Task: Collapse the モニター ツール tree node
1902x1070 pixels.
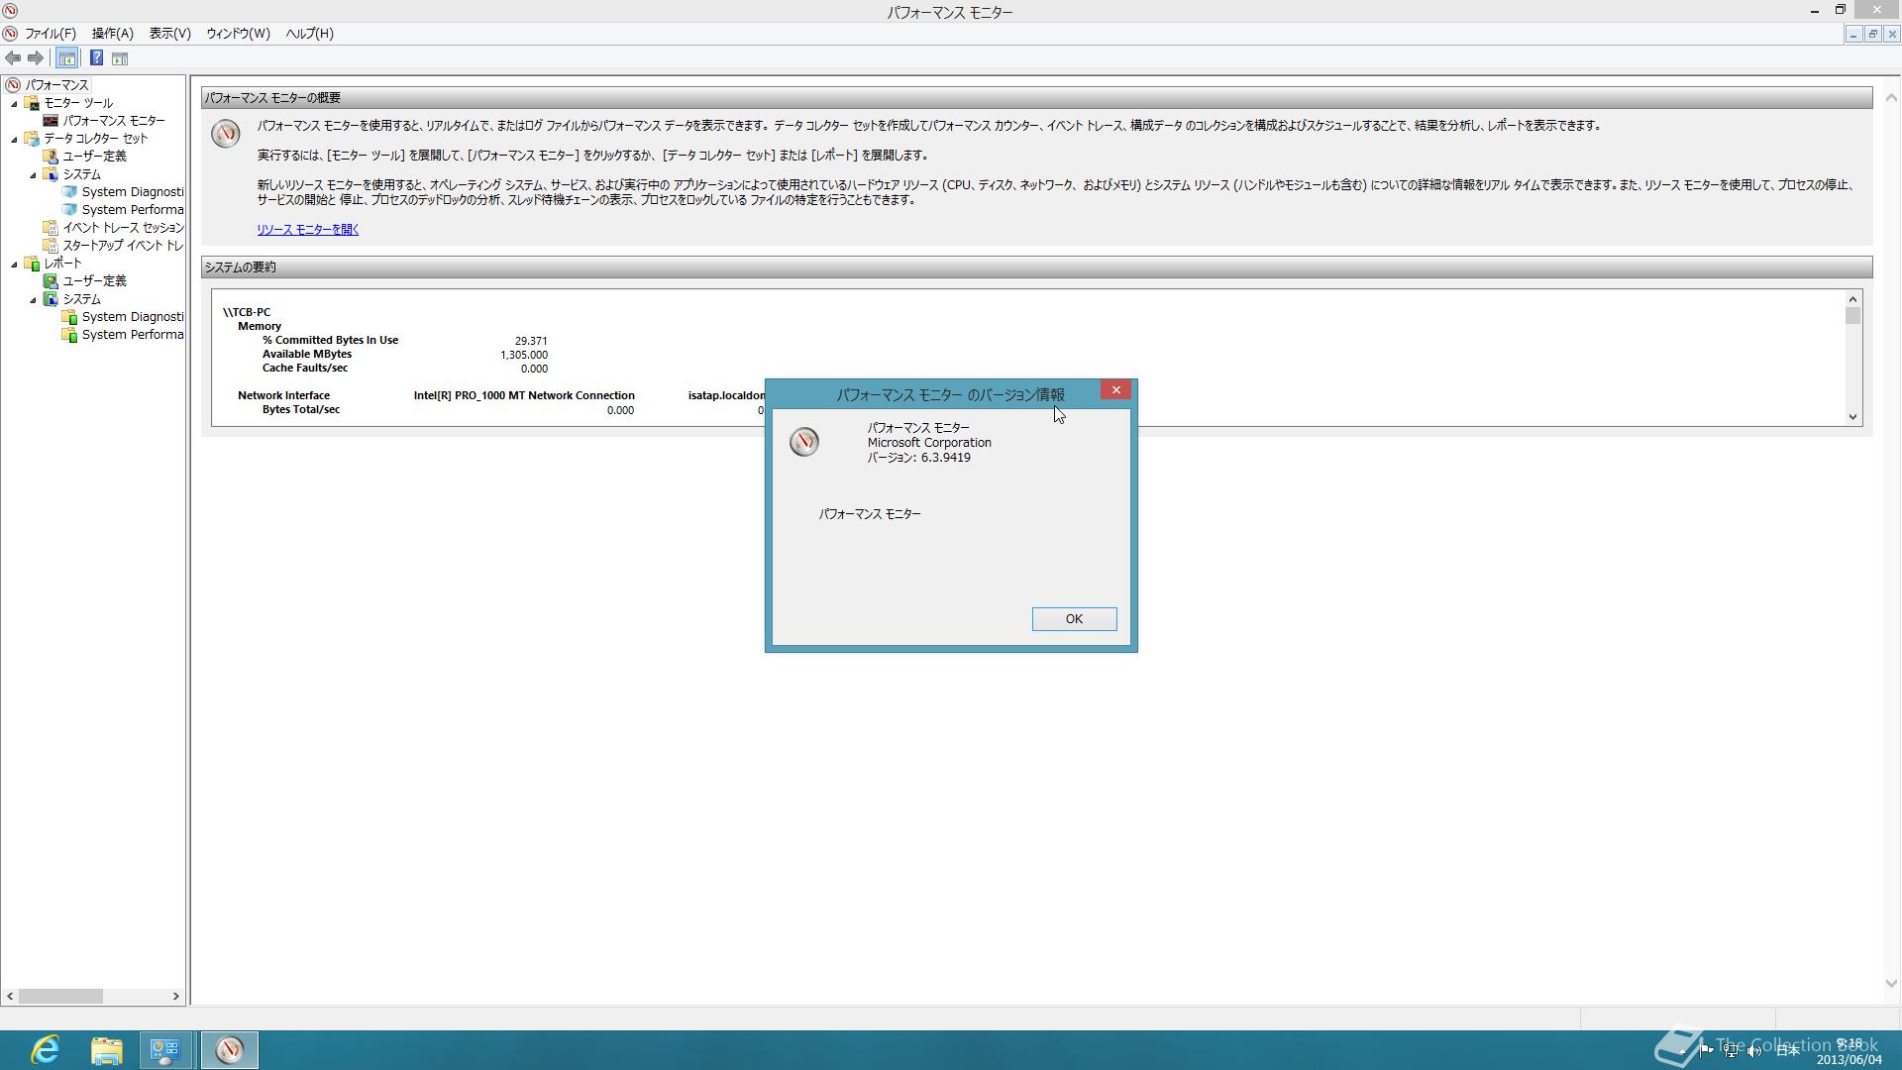Action: (15, 104)
